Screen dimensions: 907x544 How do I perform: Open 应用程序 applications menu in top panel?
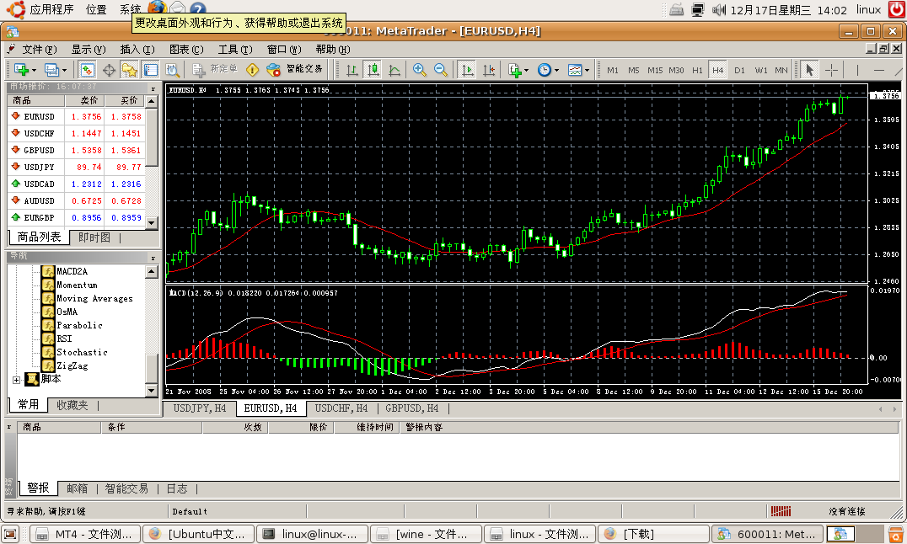pyautogui.click(x=52, y=9)
